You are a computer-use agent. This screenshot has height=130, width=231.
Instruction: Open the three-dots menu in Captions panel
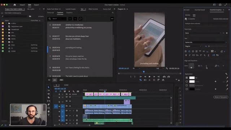point(112,19)
